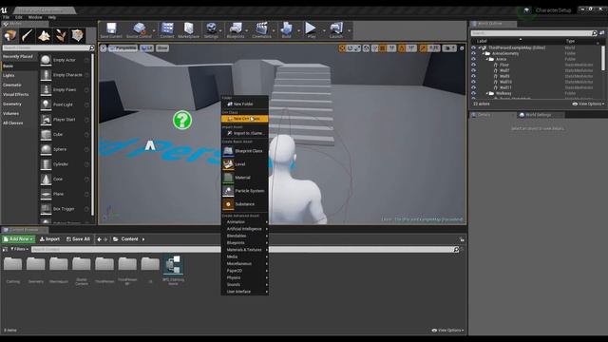Image resolution: width=608 pixels, height=342 pixels.
Task: Open the Animation submenu in context menu
Action: pos(245,221)
